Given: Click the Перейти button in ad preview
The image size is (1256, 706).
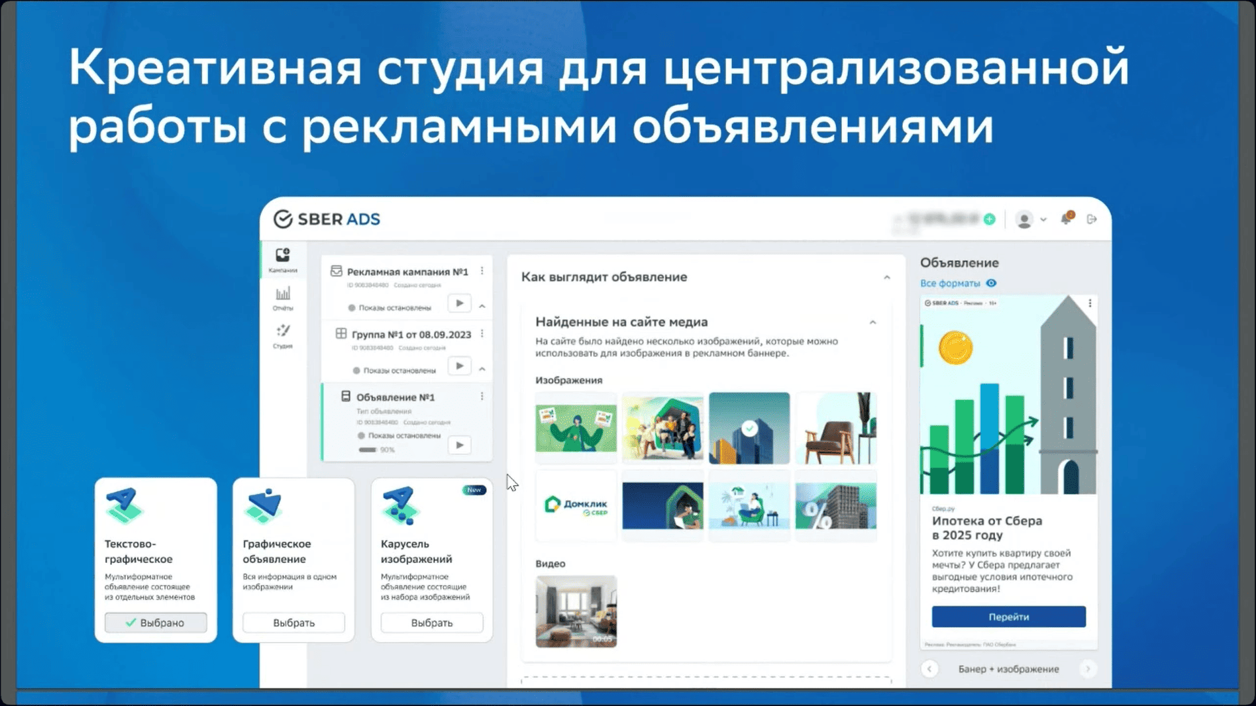Looking at the screenshot, I should coord(1009,616).
